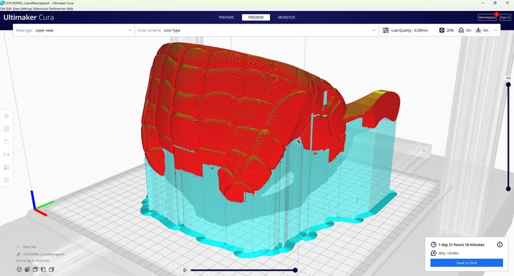Click the Save to Disk button
This screenshot has width=514, height=276.
467,262
